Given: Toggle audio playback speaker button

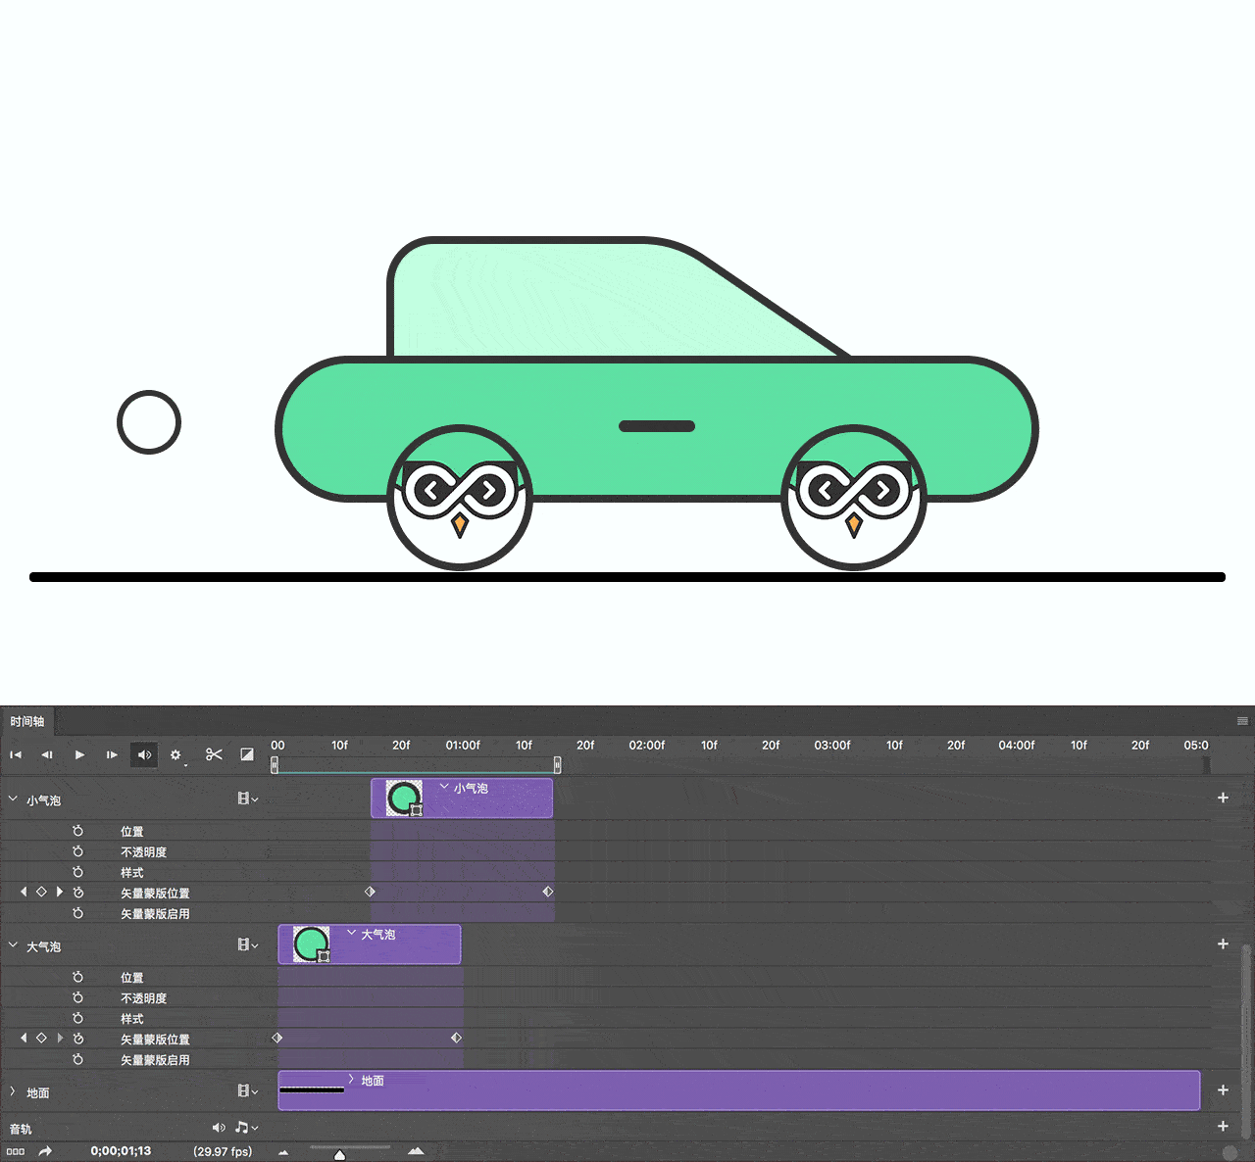Looking at the screenshot, I should (x=144, y=754).
